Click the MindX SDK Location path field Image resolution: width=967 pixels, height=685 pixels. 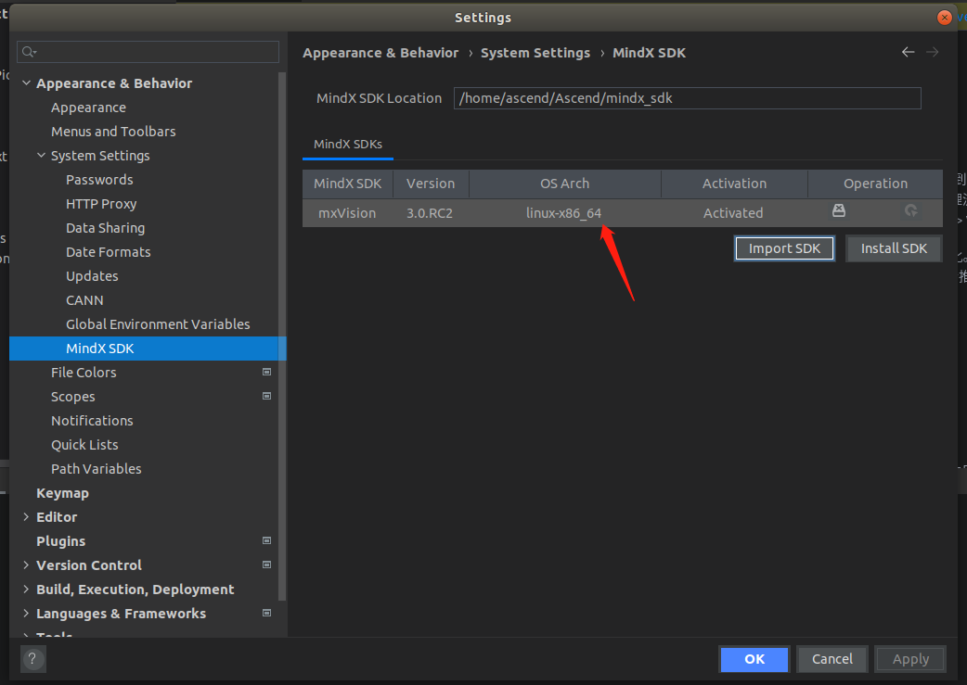click(687, 98)
